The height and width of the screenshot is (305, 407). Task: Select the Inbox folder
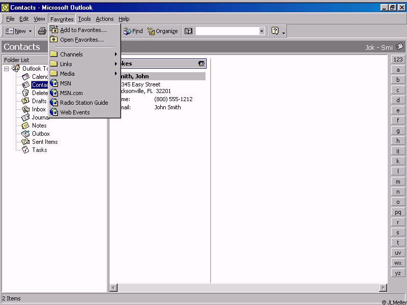39,109
